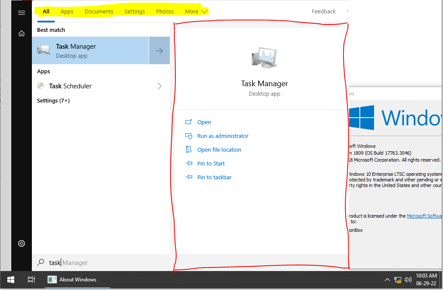This screenshot has width=443, height=290.
Task: Open the Start menu
Action: 10,280
